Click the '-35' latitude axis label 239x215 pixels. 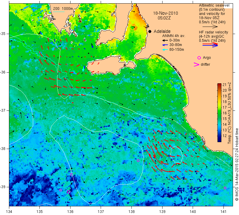3,34
